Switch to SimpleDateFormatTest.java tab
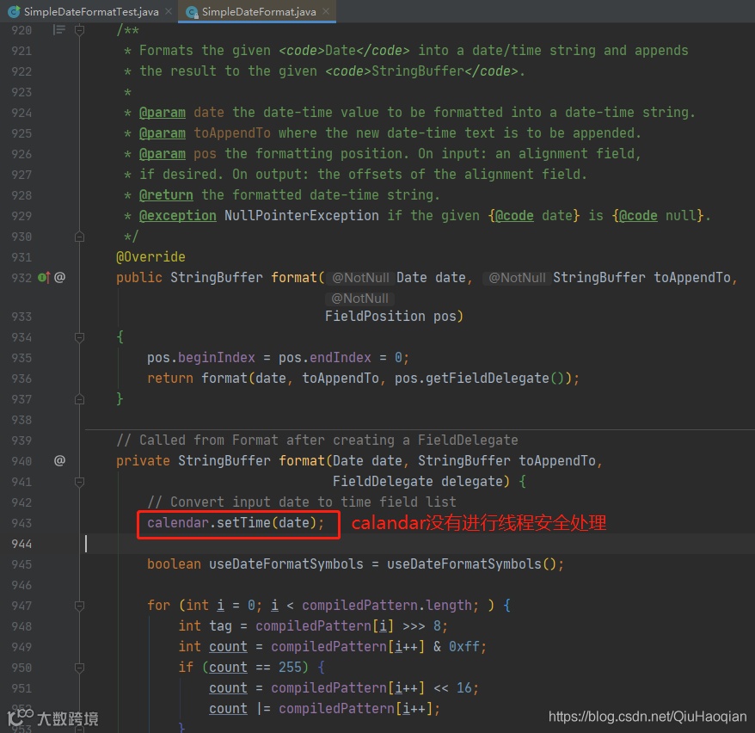The height and width of the screenshot is (733, 755). point(90,11)
